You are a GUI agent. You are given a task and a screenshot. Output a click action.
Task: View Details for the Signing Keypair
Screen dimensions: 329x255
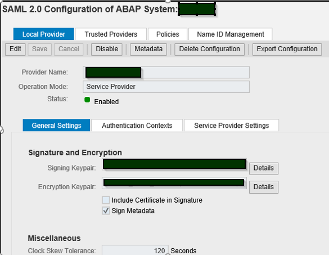264,168
